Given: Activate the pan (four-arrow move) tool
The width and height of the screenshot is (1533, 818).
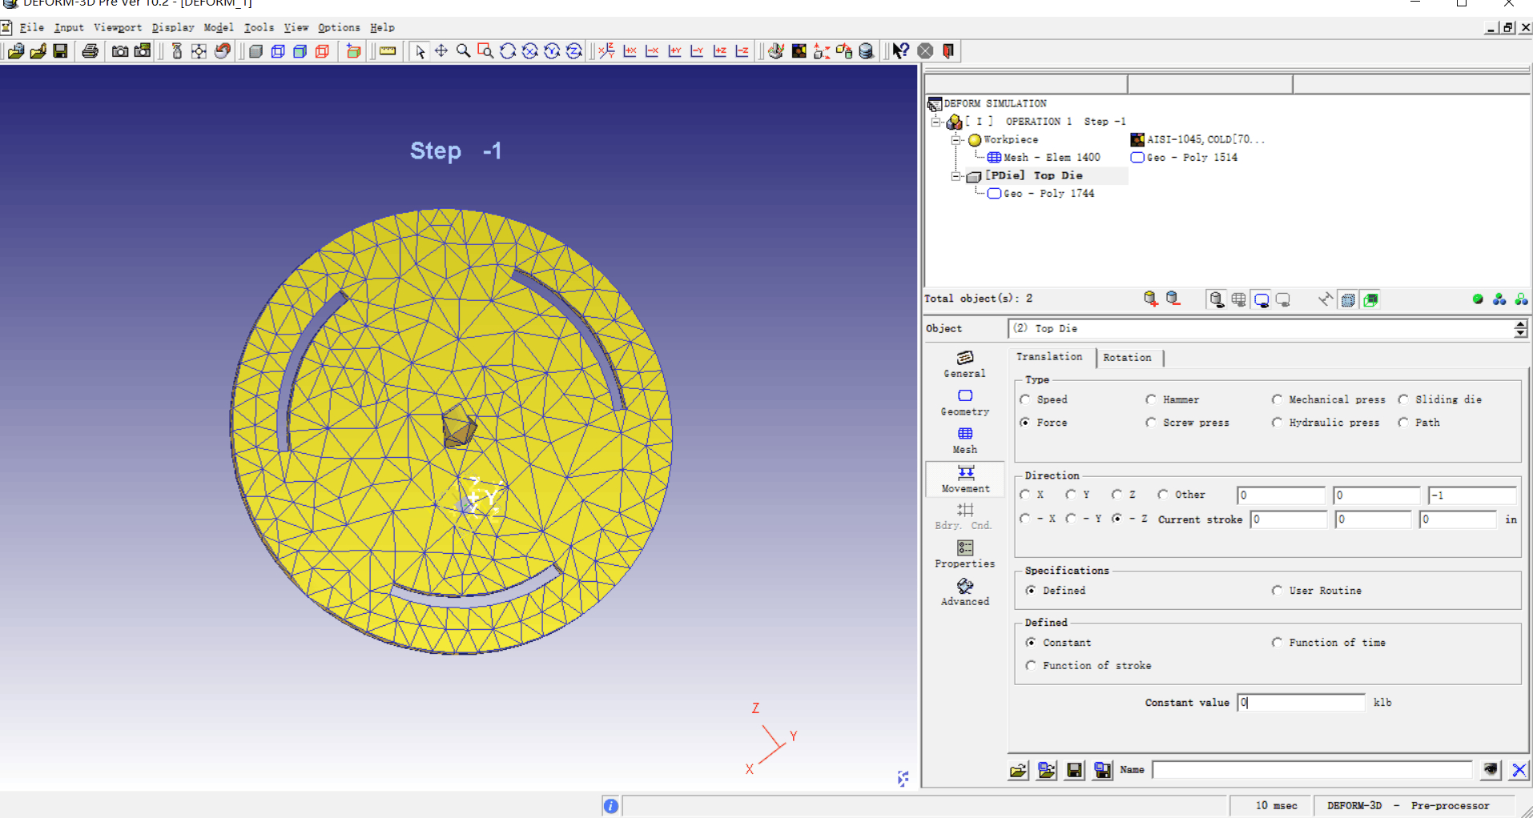Looking at the screenshot, I should pos(441,51).
